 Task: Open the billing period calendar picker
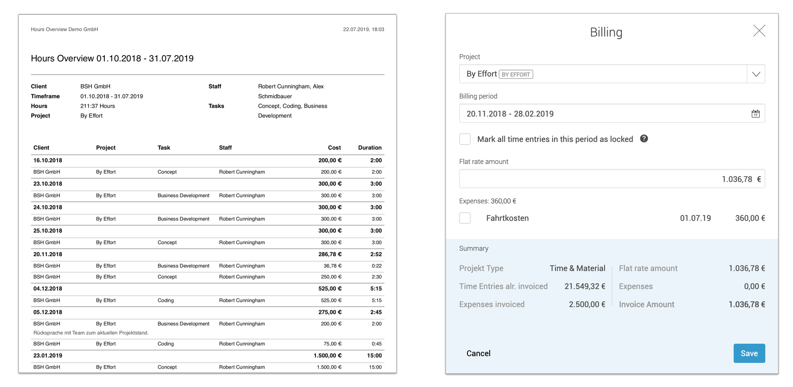tap(755, 114)
